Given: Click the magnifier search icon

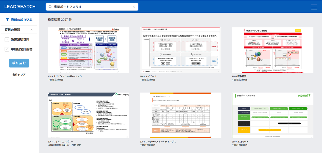Looking at the screenshot, I should 50,7.
